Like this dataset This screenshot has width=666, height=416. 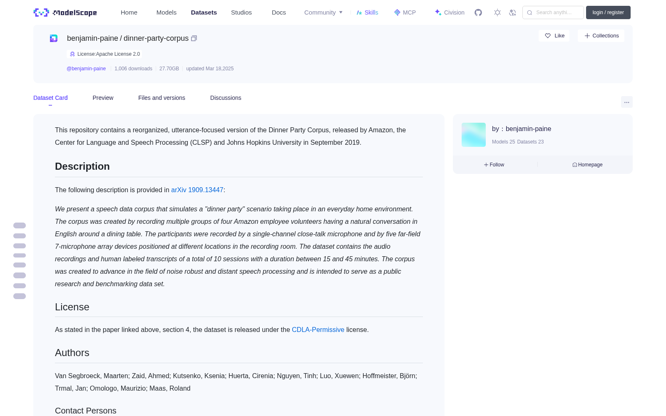click(x=554, y=36)
